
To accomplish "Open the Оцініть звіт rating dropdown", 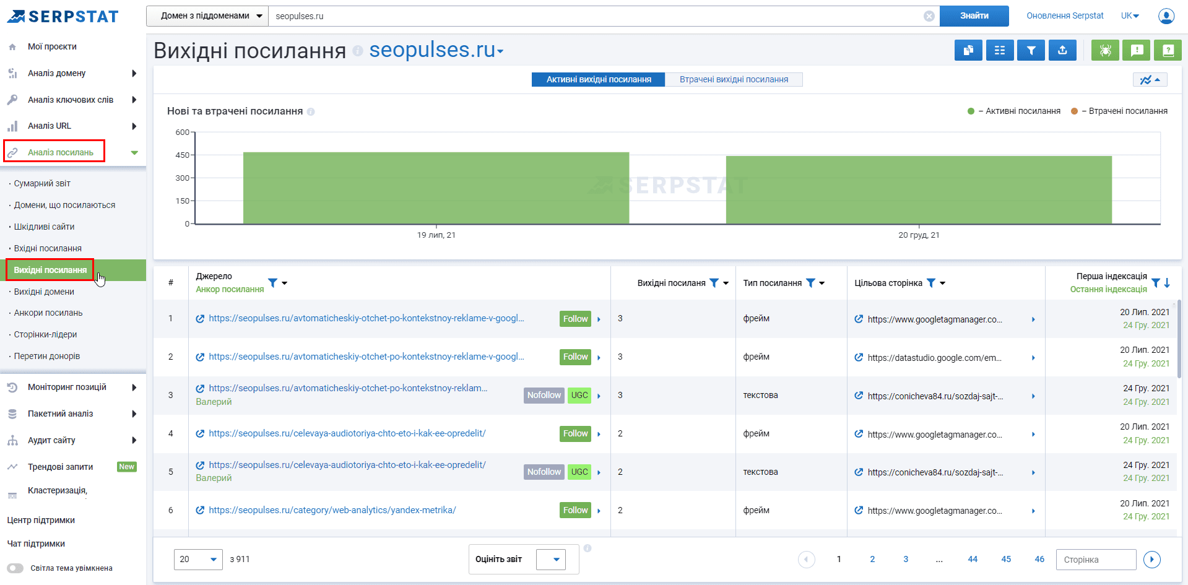I will 551,560.
